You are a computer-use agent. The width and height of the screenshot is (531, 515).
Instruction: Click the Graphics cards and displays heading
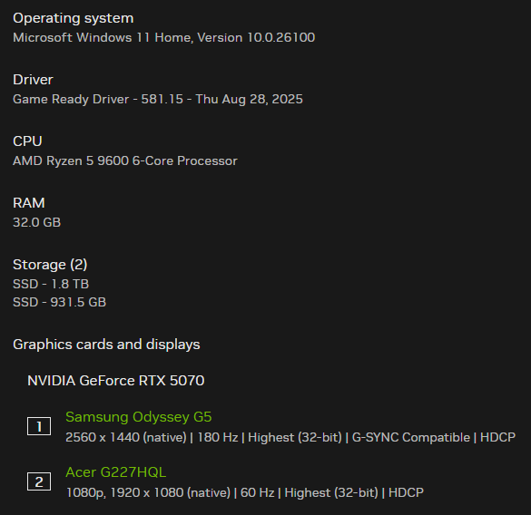pyautogui.click(x=106, y=345)
